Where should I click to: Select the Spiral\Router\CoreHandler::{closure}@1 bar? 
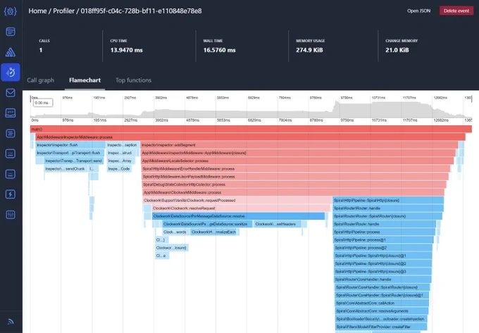382,295
